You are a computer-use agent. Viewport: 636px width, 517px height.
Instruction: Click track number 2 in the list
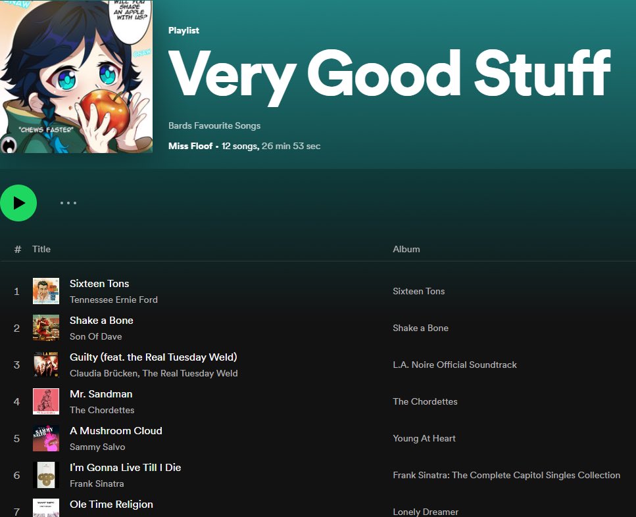pos(16,328)
